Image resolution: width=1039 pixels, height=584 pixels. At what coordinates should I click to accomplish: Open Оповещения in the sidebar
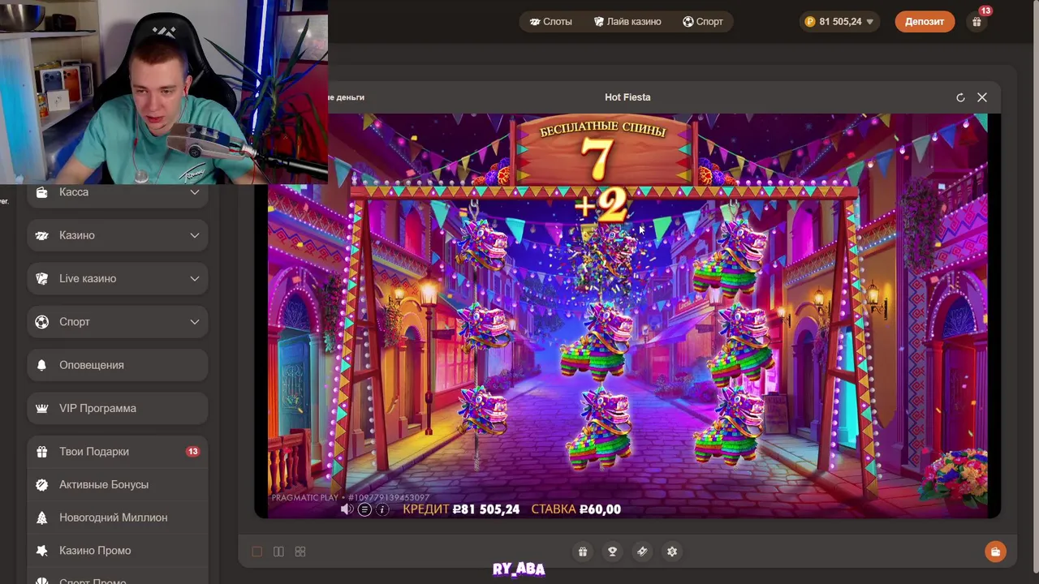pos(118,365)
